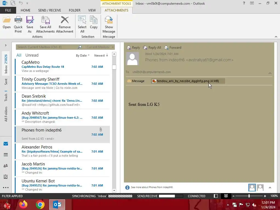Open the FILE tab
The height and width of the screenshot is (210, 280).
pos(8,10)
